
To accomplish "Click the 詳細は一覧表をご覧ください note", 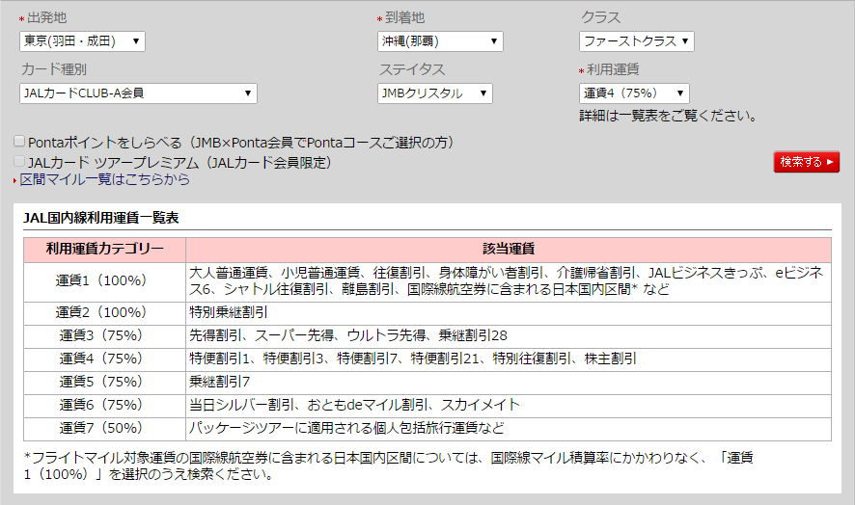I will (x=668, y=116).
